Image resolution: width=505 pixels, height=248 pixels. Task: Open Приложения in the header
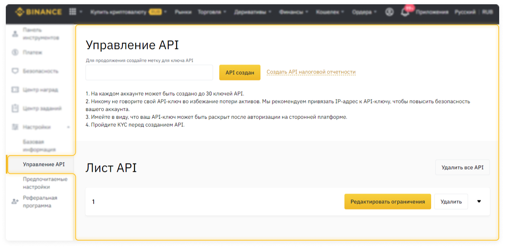tap(432, 12)
